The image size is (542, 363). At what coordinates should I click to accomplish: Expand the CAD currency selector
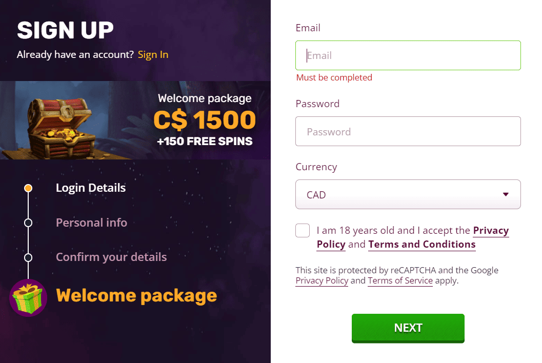pyautogui.click(x=408, y=194)
